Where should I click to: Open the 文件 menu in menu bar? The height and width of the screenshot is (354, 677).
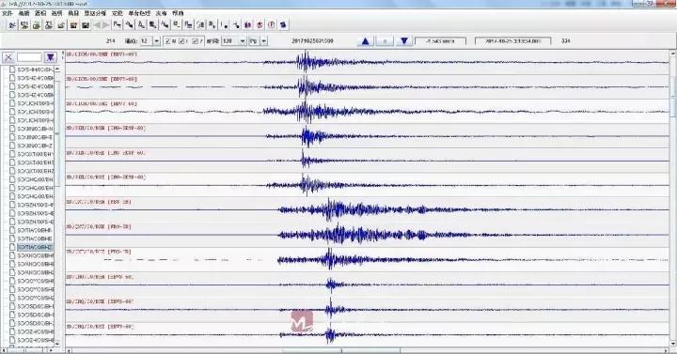pyautogui.click(x=8, y=13)
